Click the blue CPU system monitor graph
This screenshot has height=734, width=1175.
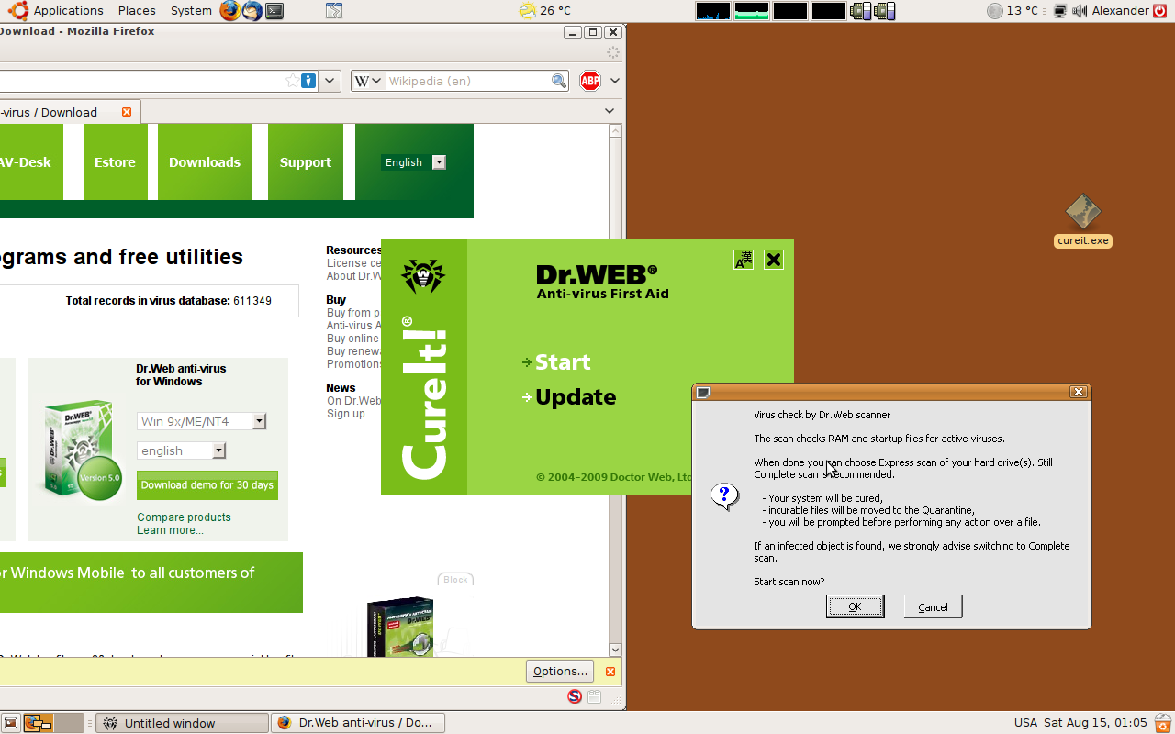(713, 11)
